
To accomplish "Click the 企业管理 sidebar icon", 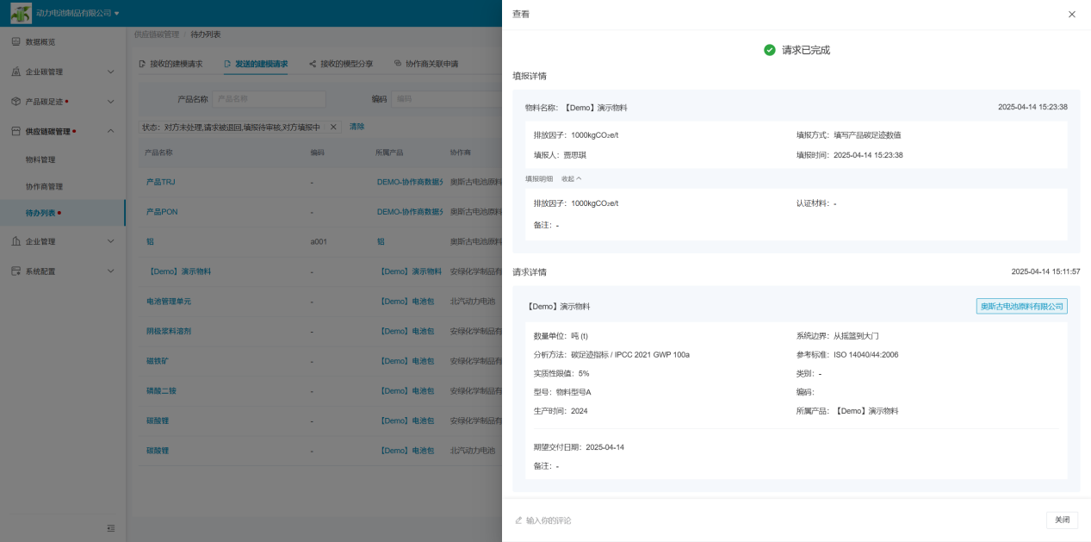I will tap(15, 241).
